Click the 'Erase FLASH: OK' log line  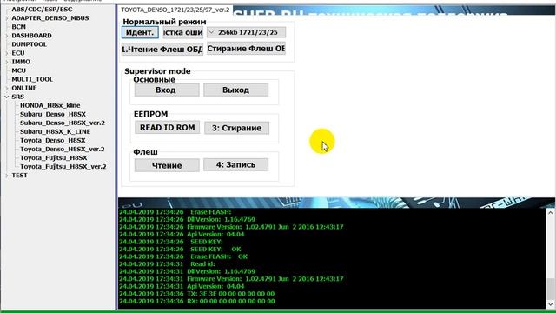(x=183, y=256)
